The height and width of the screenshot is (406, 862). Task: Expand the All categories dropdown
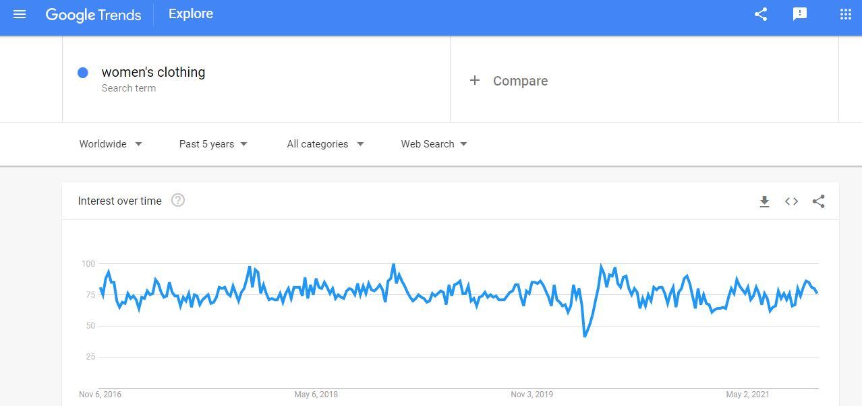tap(325, 144)
